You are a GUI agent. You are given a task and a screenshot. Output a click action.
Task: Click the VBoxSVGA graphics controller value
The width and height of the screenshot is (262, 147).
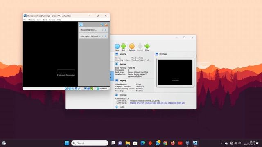(x=140, y=87)
